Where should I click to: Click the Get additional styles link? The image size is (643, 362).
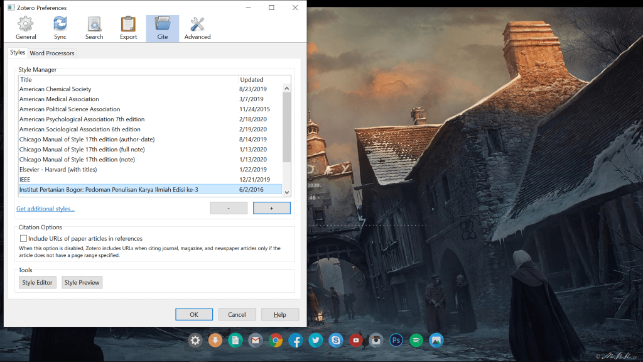(45, 209)
